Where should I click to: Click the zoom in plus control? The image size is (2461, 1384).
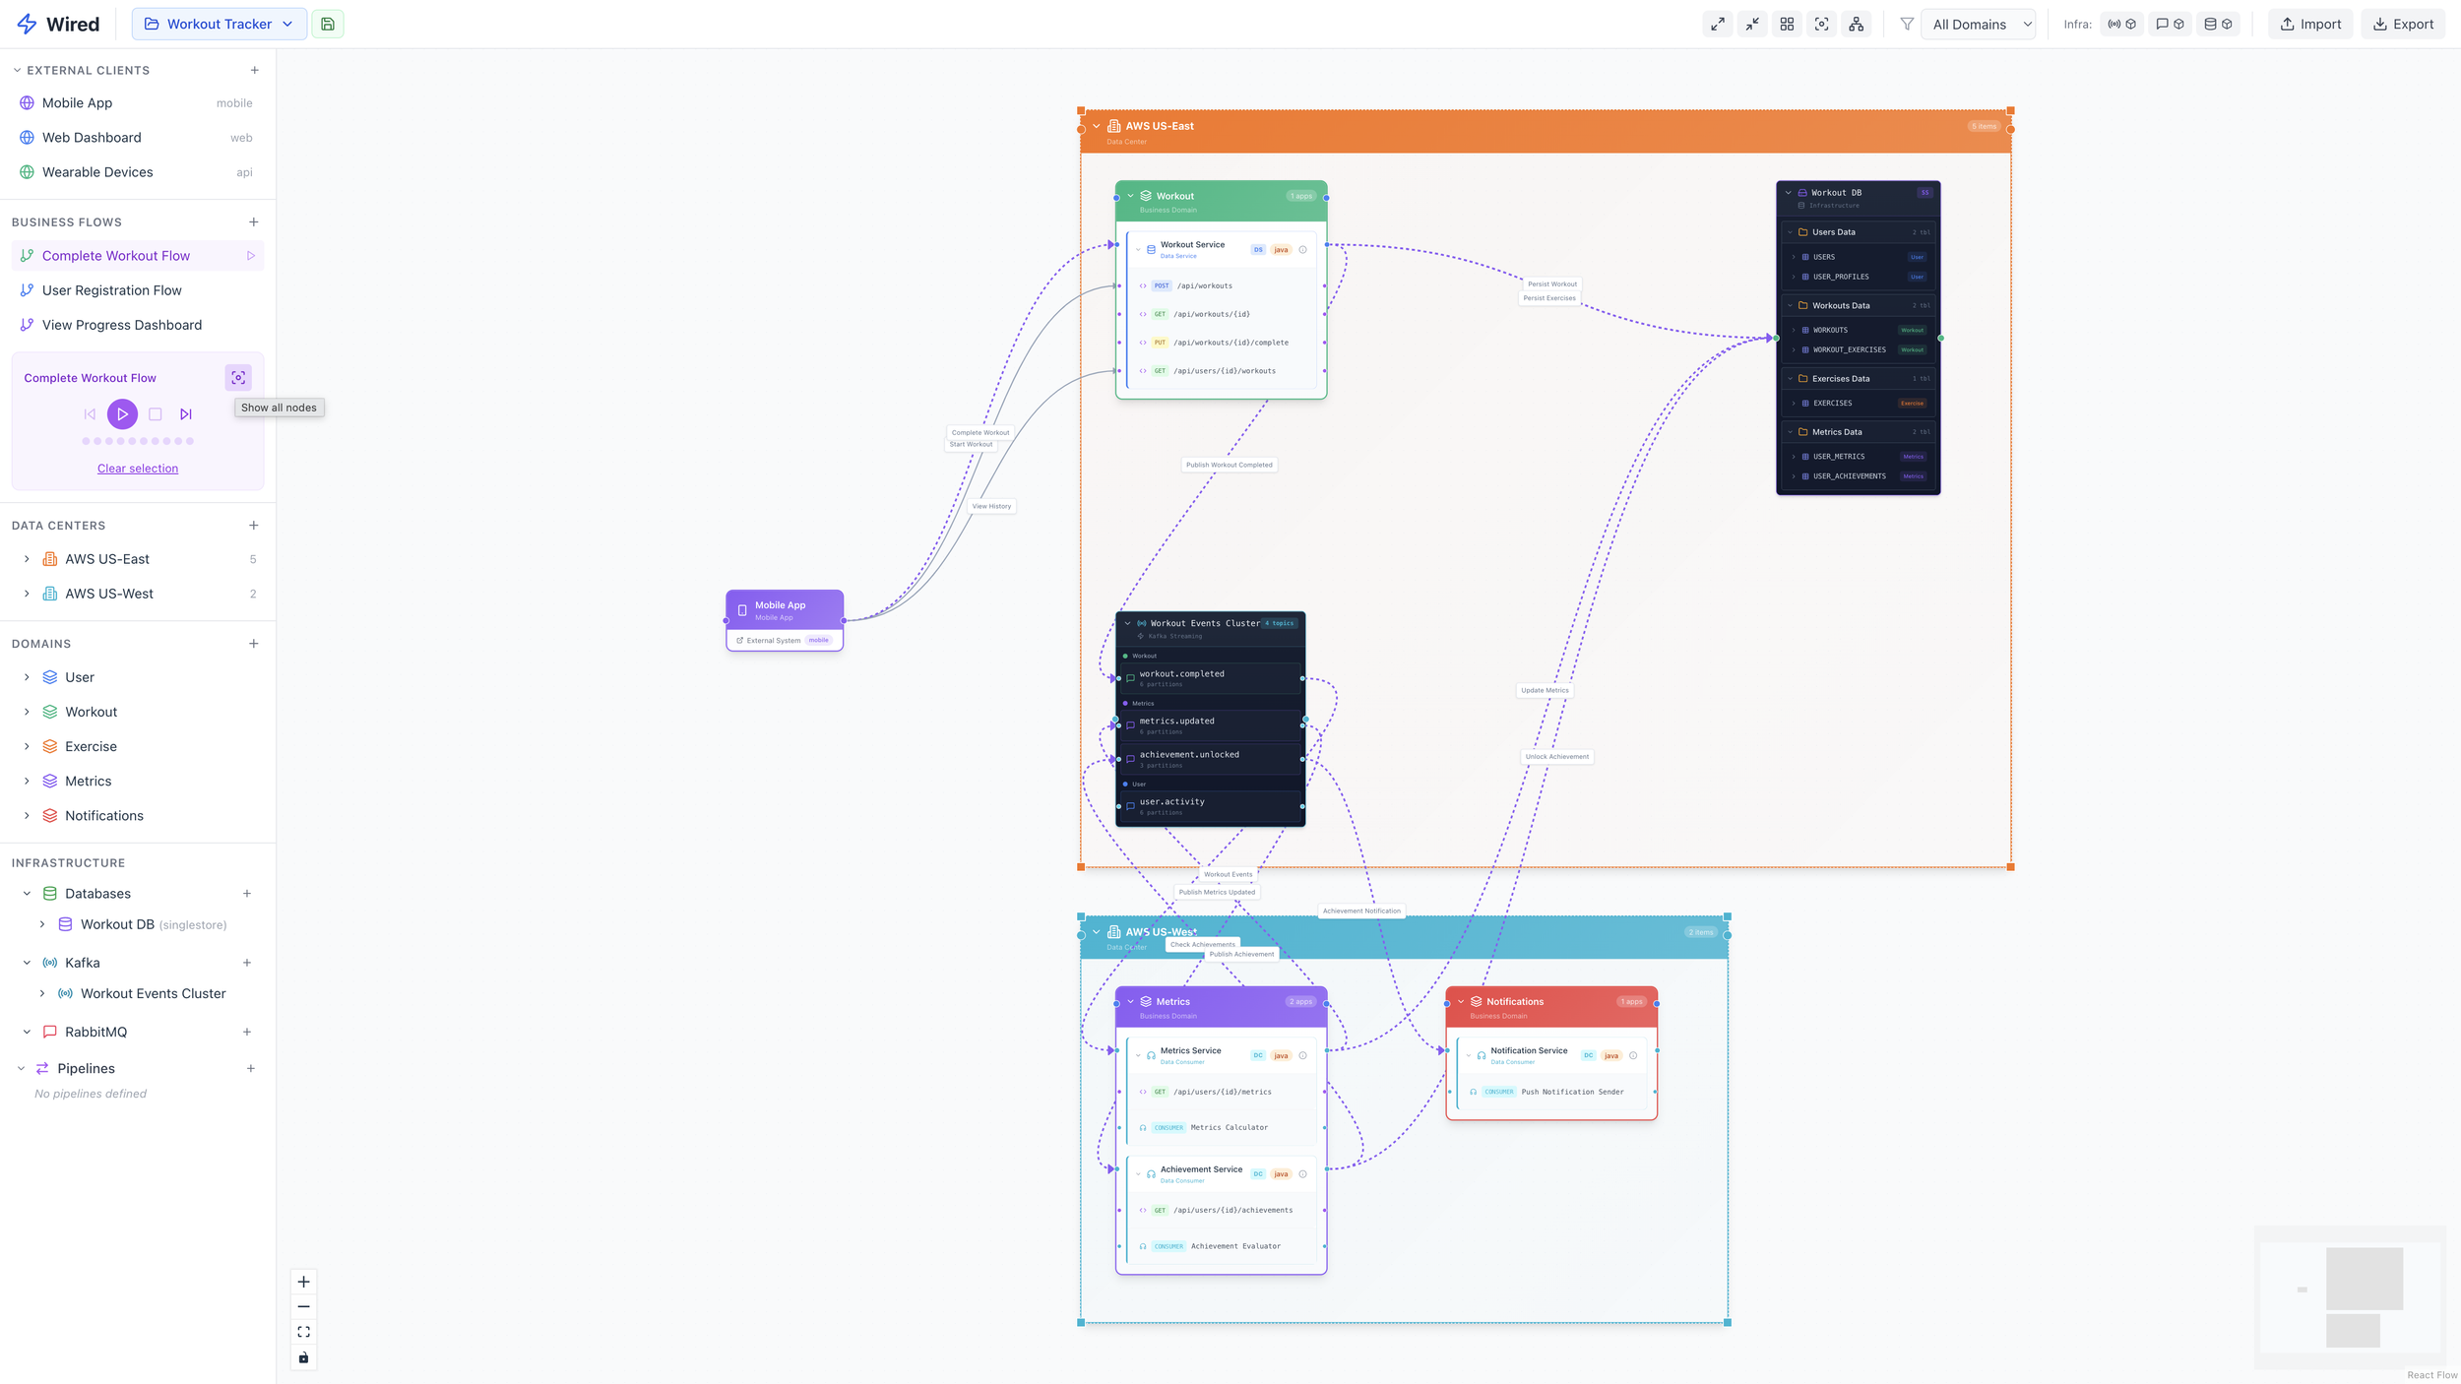click(x=303, y=1282)
